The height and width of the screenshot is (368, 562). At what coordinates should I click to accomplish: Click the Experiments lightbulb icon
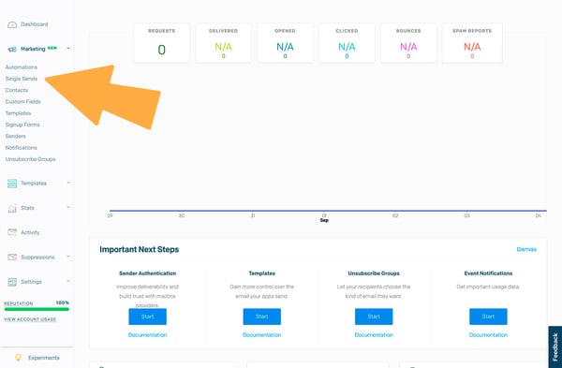(x=19, y=358)
